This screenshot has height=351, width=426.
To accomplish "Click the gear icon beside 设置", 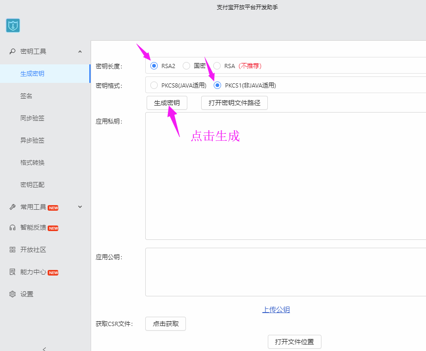I will pos(12,294).
